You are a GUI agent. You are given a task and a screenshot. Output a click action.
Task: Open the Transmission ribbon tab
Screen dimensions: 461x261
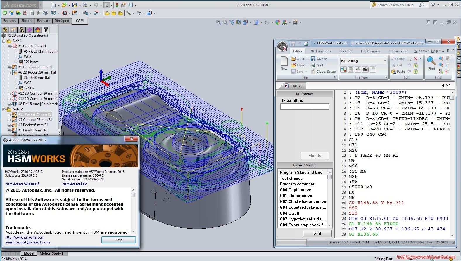pyautogui.click(x=398, y=51)
